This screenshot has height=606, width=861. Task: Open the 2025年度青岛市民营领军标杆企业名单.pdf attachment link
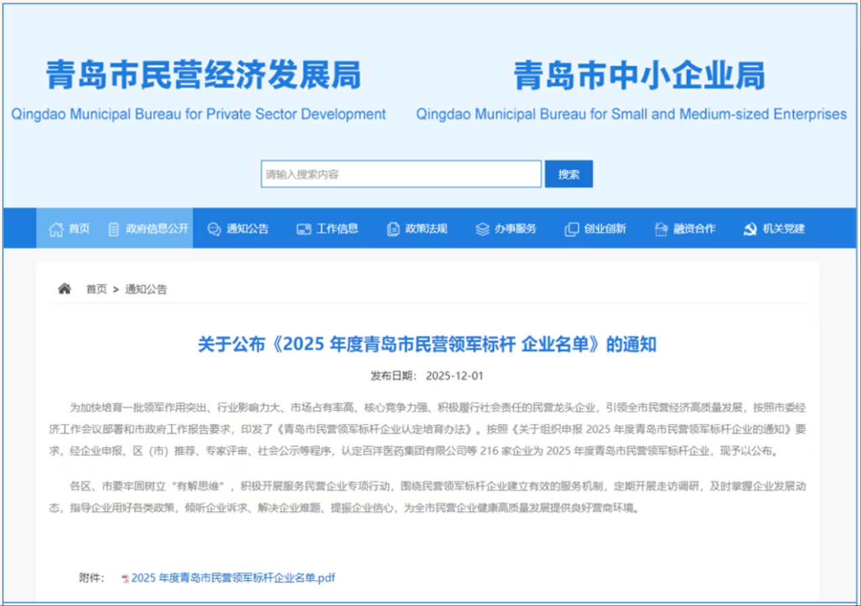point(233,578)
